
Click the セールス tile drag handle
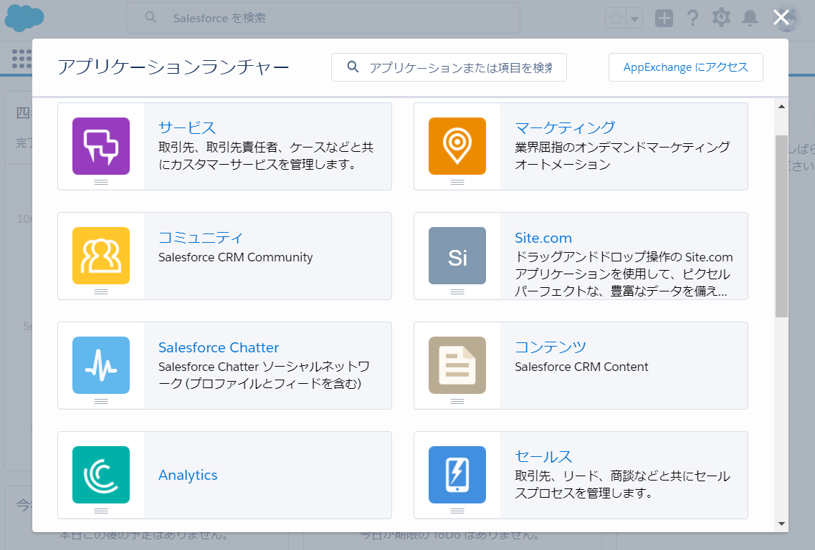(457, 511)
